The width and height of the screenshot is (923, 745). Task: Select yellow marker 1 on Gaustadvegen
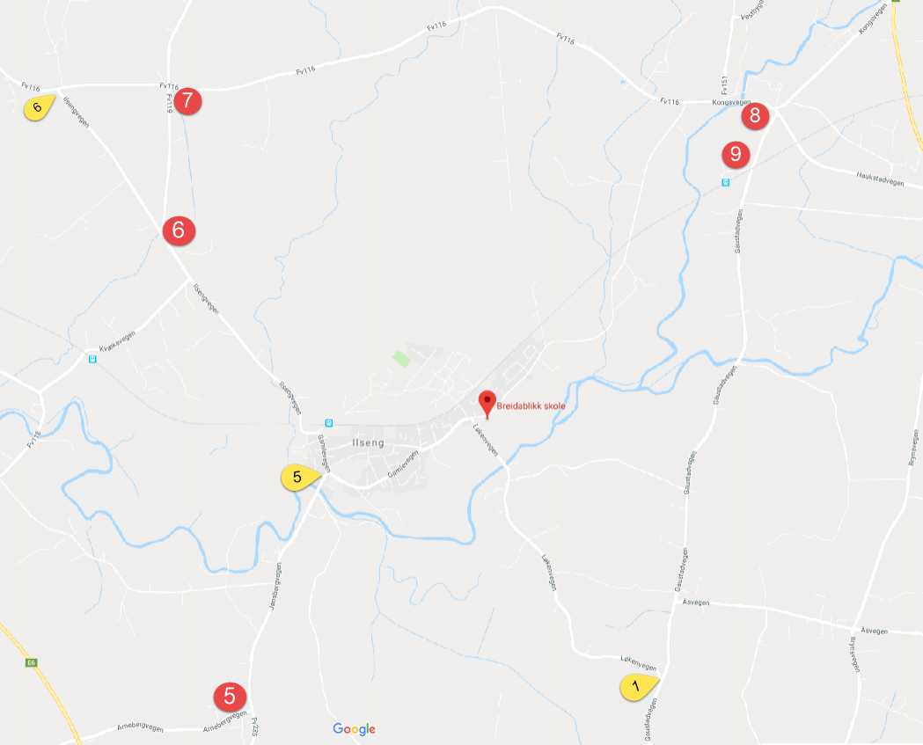tap(640, 687)
